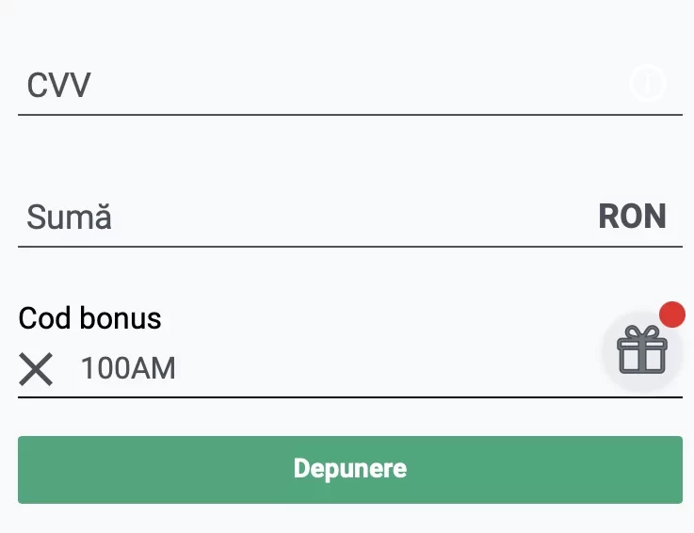This screenshot has width=694, height=533.
Task: Click the green Depunere button
Action: coord(350,470)
